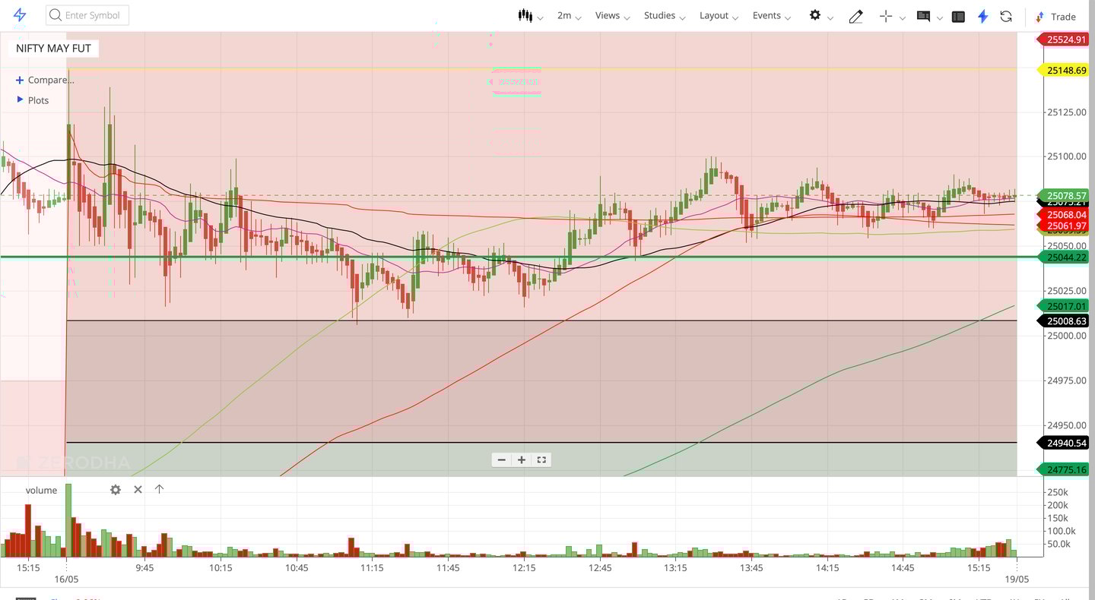The height and width of the screenshot is (600, 1095).
Task: Open the Events menu
Action: pos(772,15)
